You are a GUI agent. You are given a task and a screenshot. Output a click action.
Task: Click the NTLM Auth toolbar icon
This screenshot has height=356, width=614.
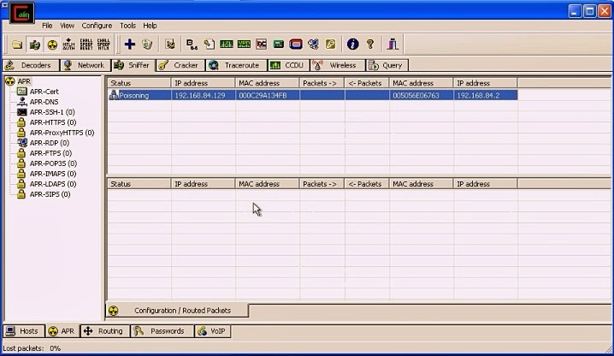point(68,44)
